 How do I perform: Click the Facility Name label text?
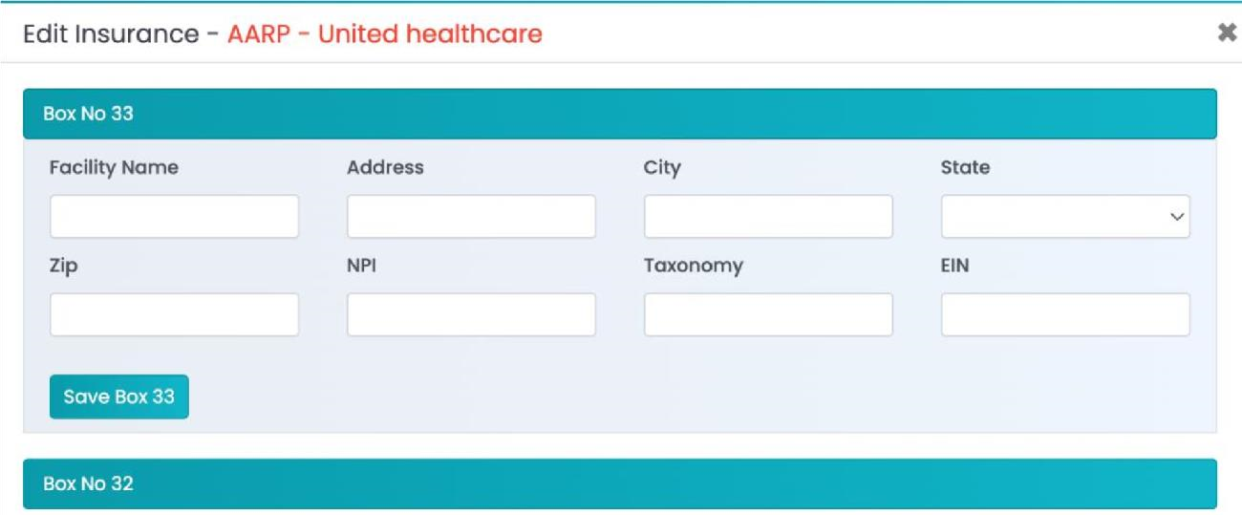pyautogui.click(x=114, y=168)
